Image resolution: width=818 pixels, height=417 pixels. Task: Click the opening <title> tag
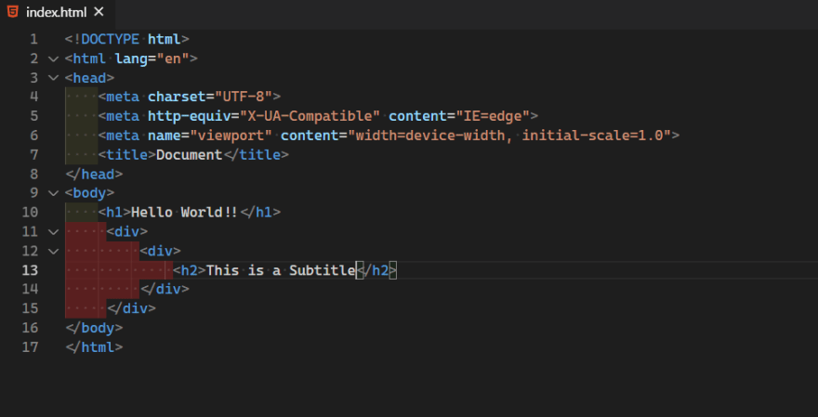coord(127,155)
